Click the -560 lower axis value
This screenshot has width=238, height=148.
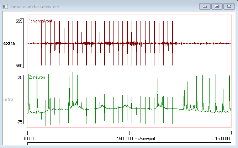coord(18,66)
